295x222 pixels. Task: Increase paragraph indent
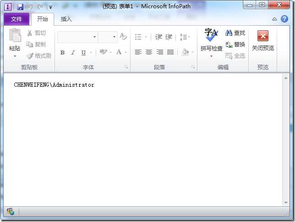(169, 37)
